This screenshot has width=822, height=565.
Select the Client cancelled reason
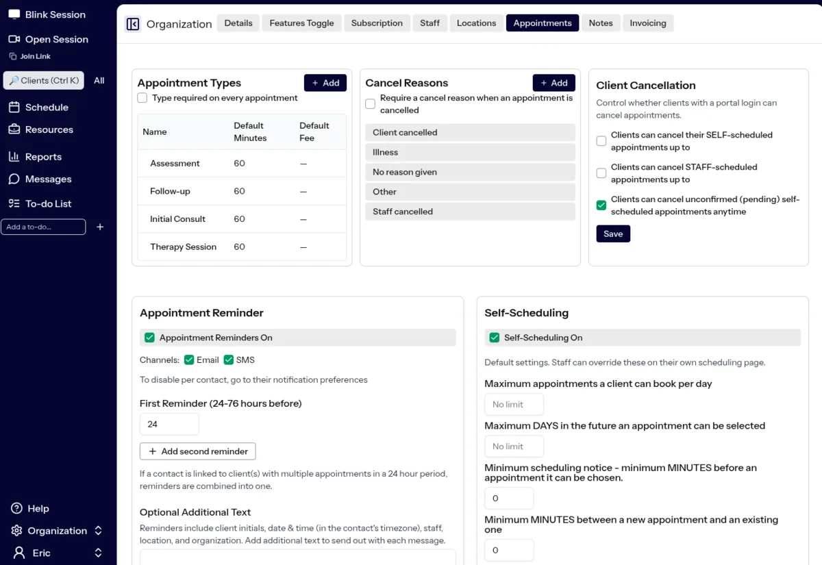pos(471,132)
